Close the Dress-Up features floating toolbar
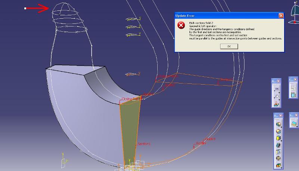The image size is (299, 171). tap(281, 115)
